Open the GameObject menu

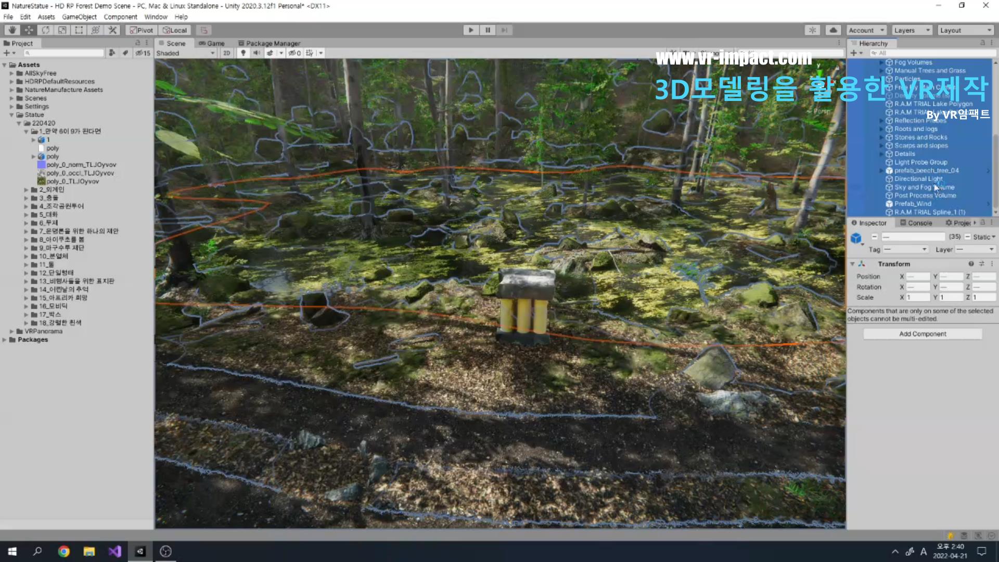tap(79, 17)
